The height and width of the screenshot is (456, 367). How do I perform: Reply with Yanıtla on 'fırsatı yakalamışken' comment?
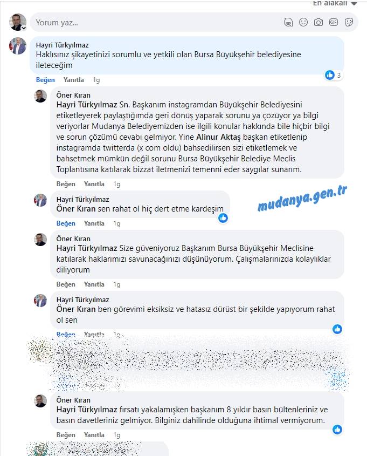tap(94, 435)
